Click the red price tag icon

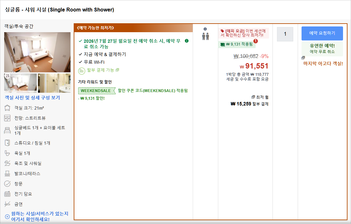pos(222,31)
